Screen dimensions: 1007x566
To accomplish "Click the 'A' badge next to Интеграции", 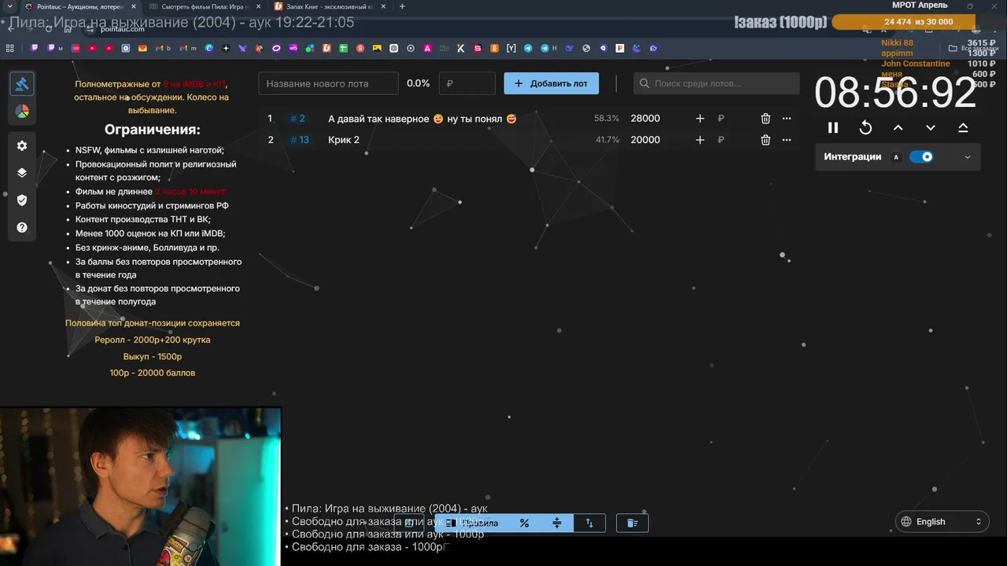I will coord(895,157).
